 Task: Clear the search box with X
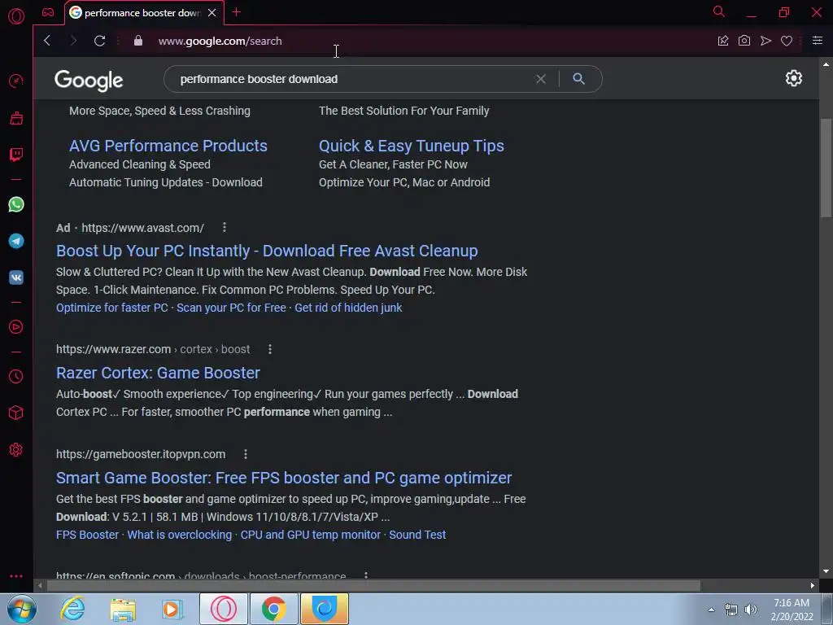(x=541, y=79)
